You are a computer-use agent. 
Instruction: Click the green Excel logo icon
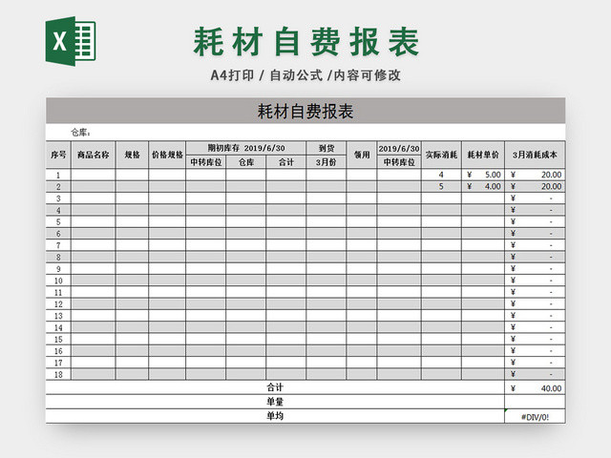click(x=71, y=41)
